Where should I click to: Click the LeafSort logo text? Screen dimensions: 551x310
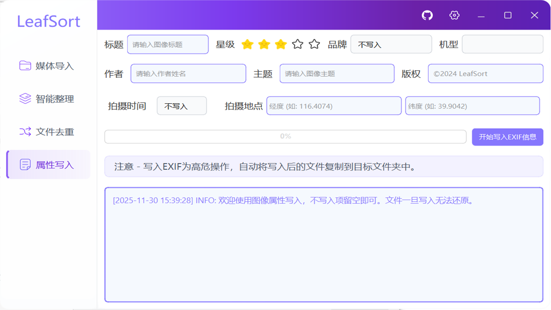(48, 22)
